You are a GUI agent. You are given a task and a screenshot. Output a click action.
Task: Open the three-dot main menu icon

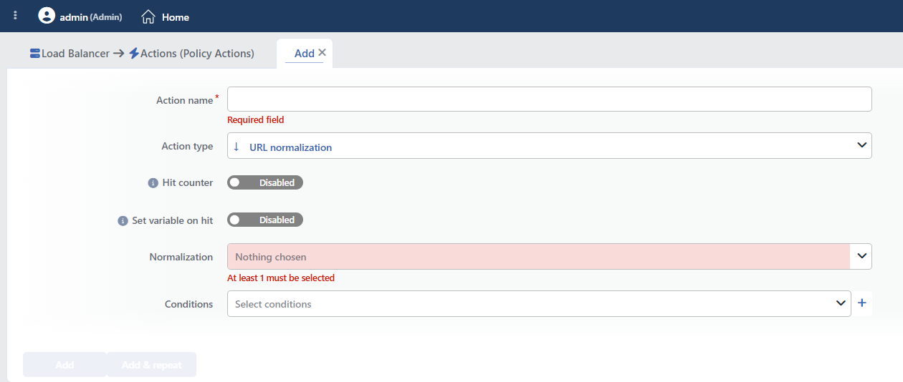pos(16,16)
